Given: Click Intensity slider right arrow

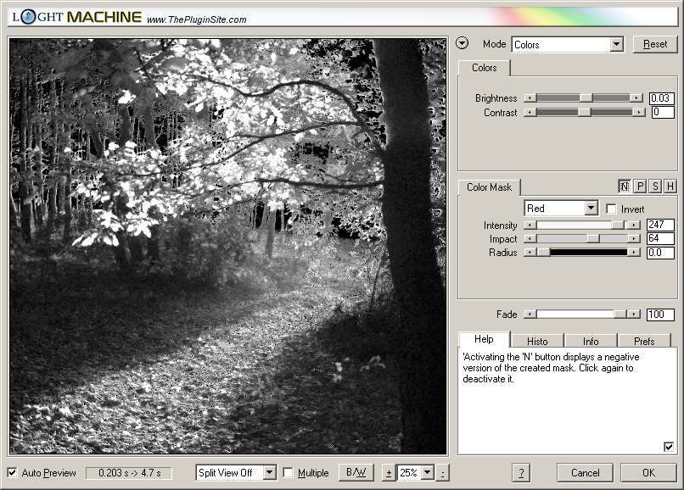Looking at the screenshot, I should (633, 226).
